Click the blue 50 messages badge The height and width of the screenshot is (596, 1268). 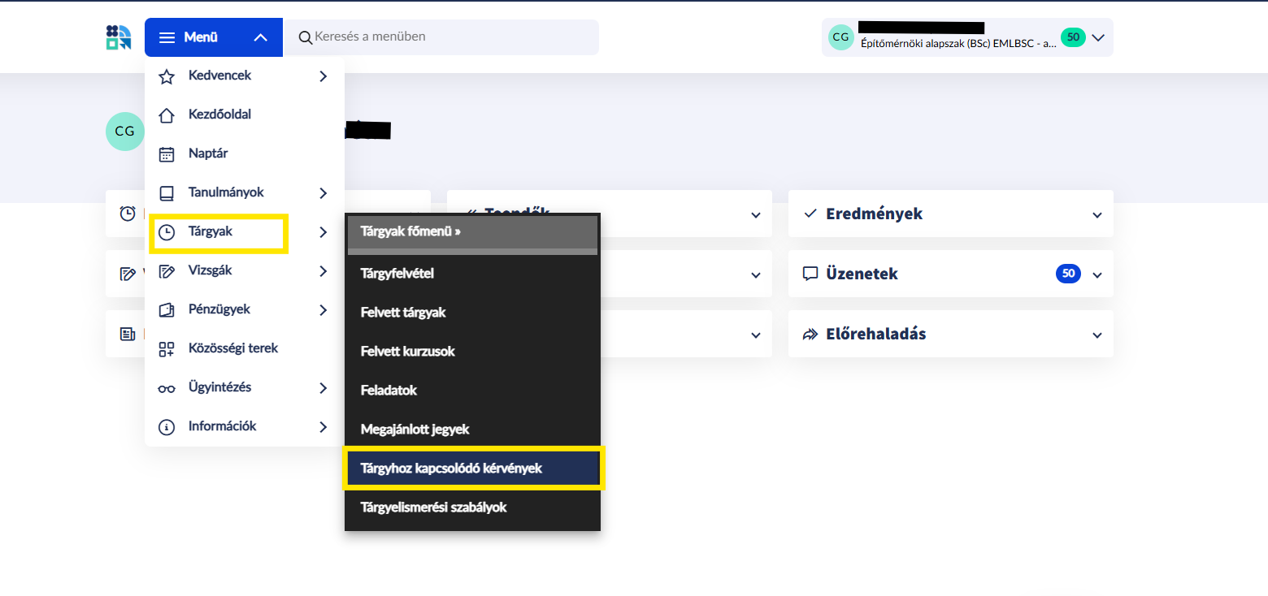coord(1068,274)
